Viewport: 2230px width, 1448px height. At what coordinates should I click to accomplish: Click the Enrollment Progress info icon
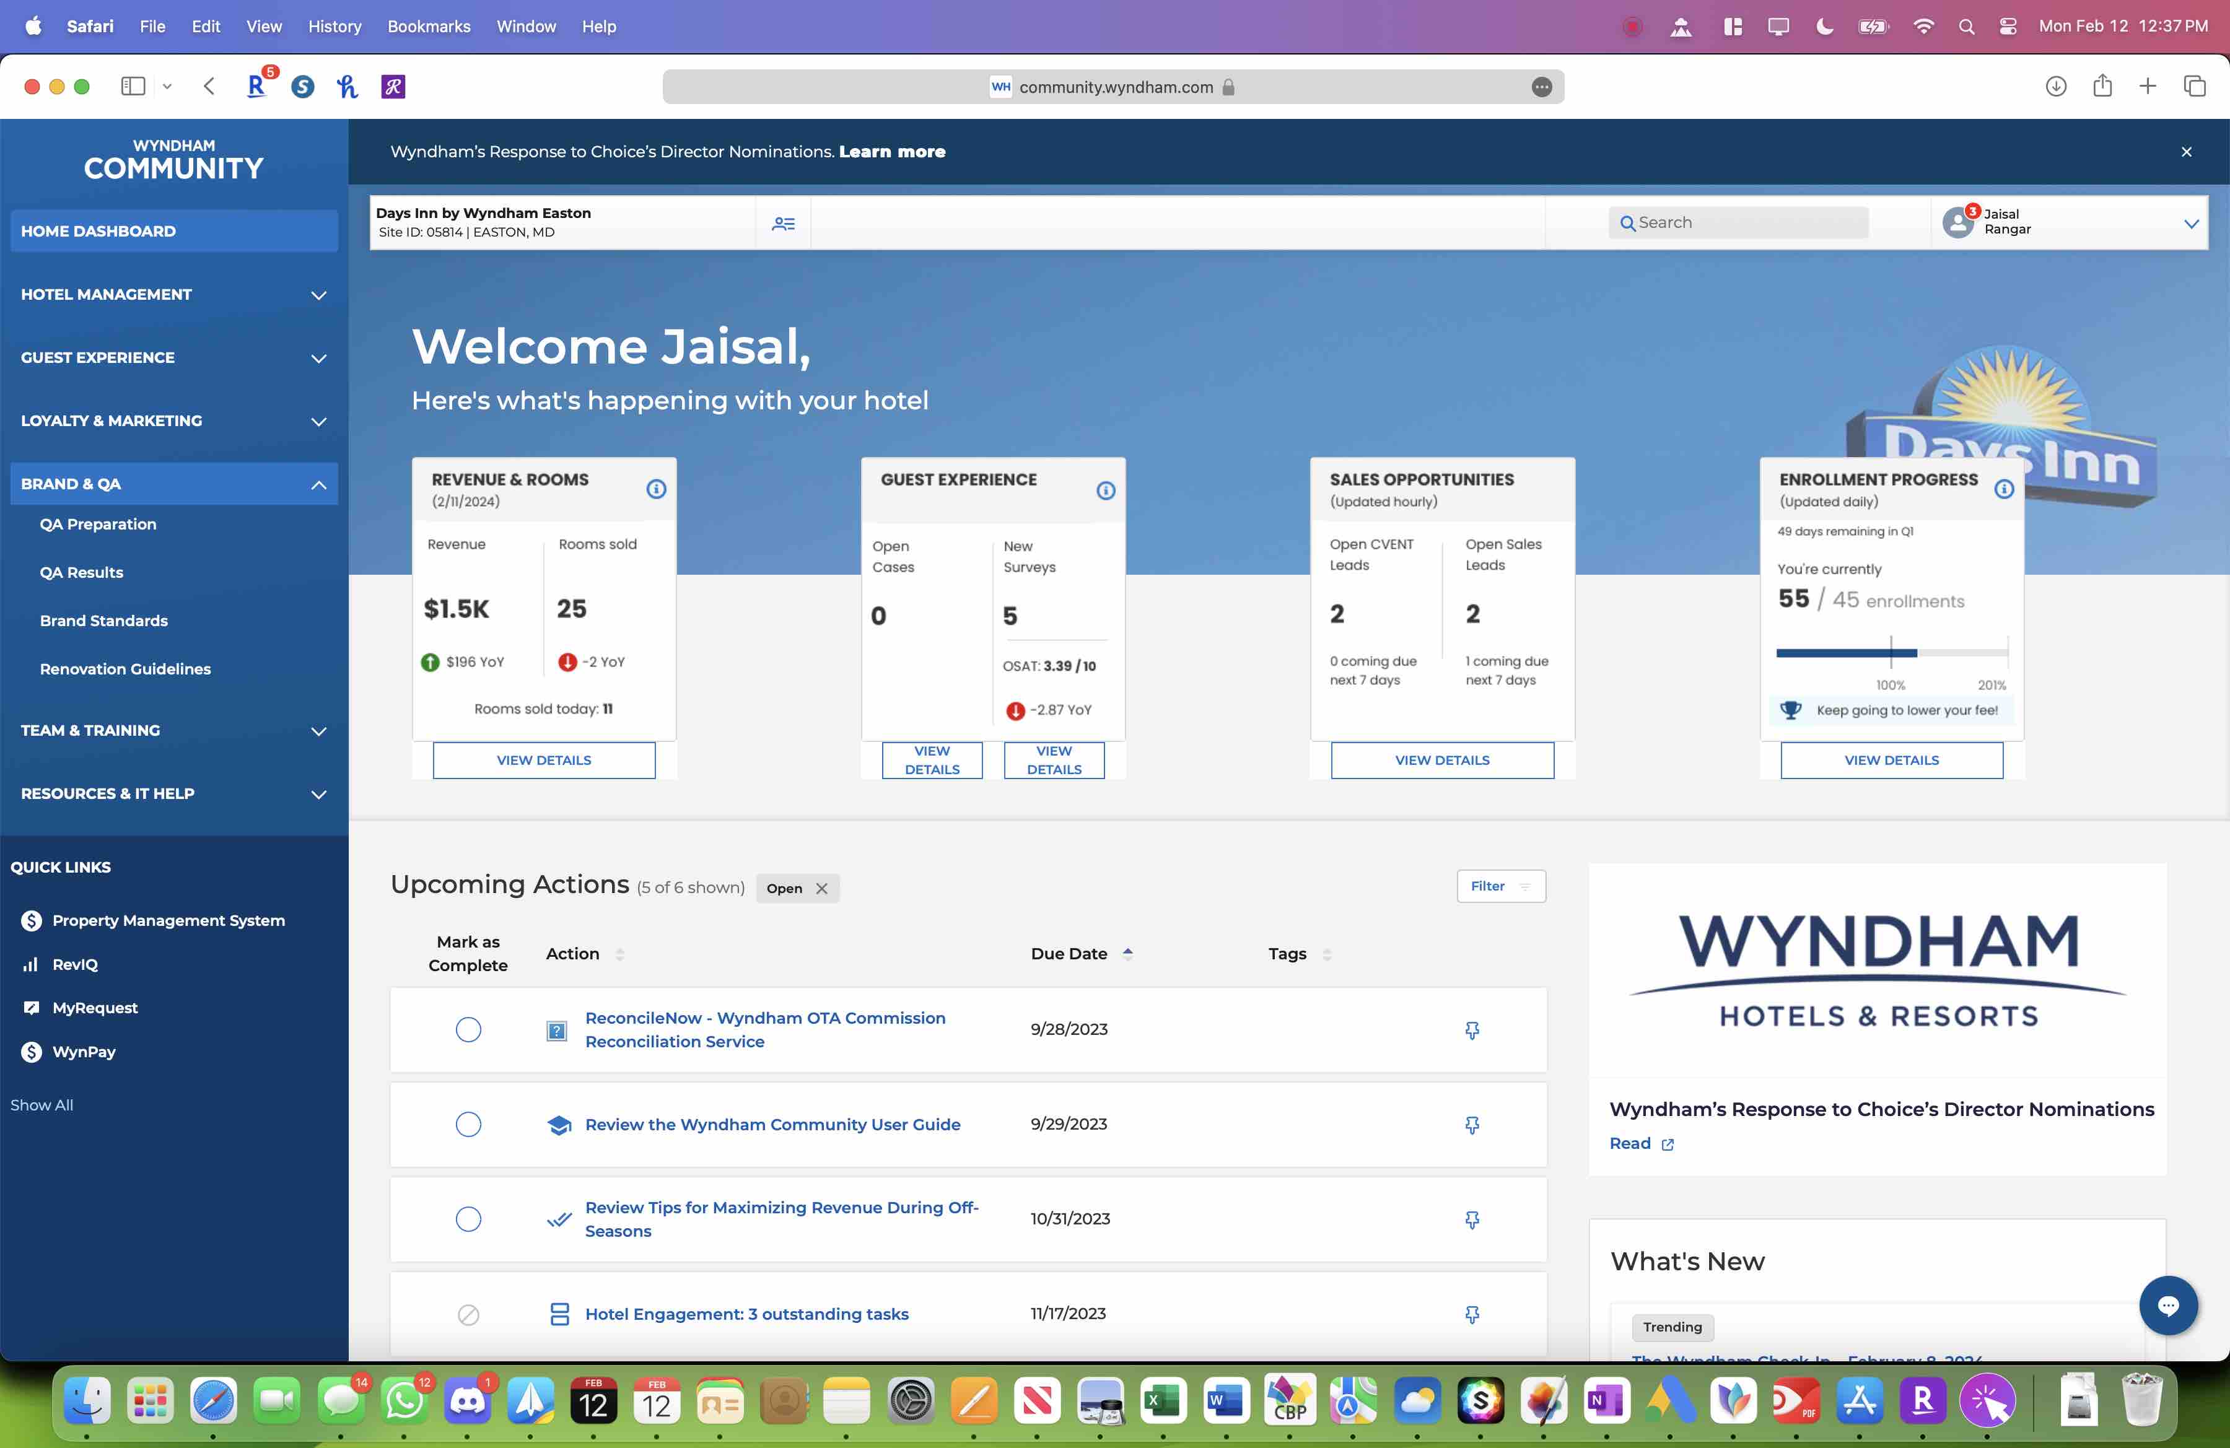point(2003,489)
